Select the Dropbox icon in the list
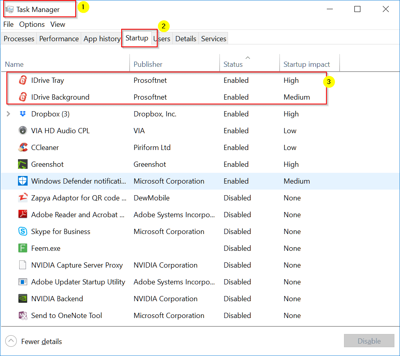 pos(23,114)
